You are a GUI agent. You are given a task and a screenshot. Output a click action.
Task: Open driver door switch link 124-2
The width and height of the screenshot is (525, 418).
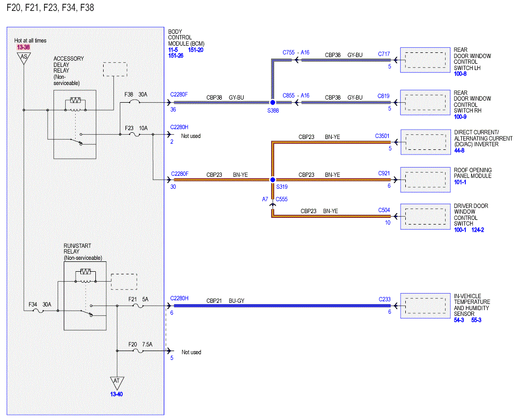point(478,230)
